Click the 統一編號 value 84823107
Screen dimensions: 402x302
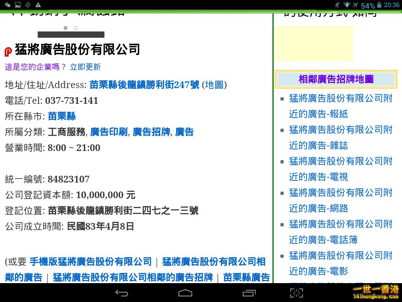[68, 179]
